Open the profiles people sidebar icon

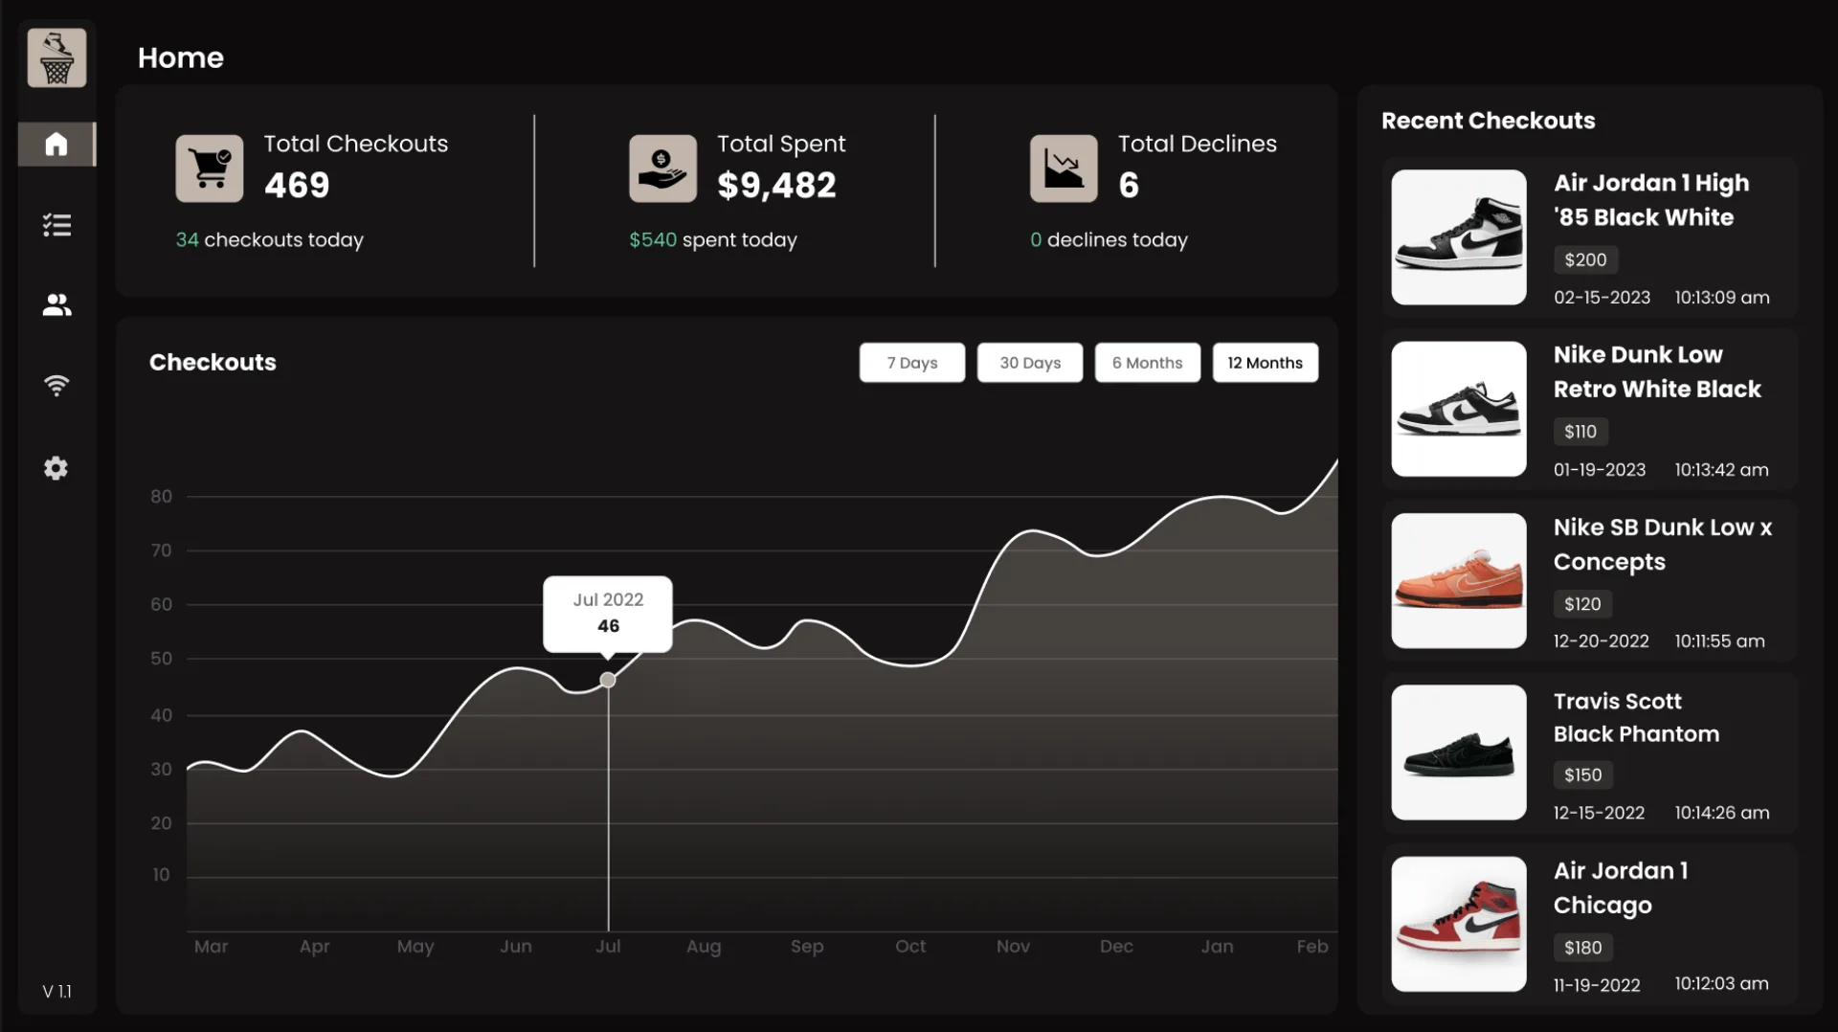point(56,305)
